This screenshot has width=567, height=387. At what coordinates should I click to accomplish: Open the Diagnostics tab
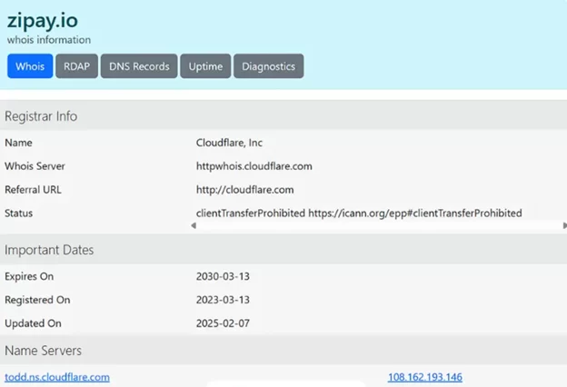pos(269,66)
